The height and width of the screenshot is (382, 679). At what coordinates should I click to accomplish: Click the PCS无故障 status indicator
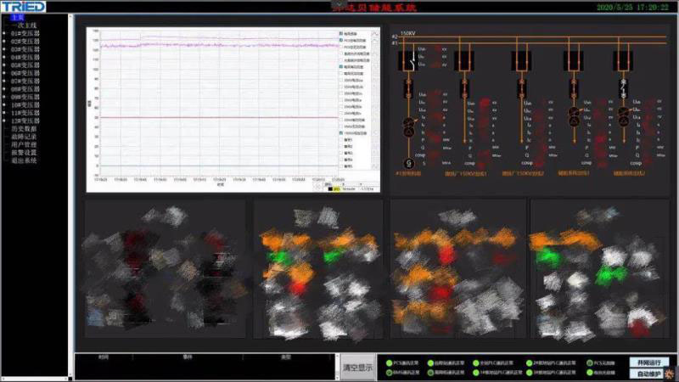tap(587, 362)
